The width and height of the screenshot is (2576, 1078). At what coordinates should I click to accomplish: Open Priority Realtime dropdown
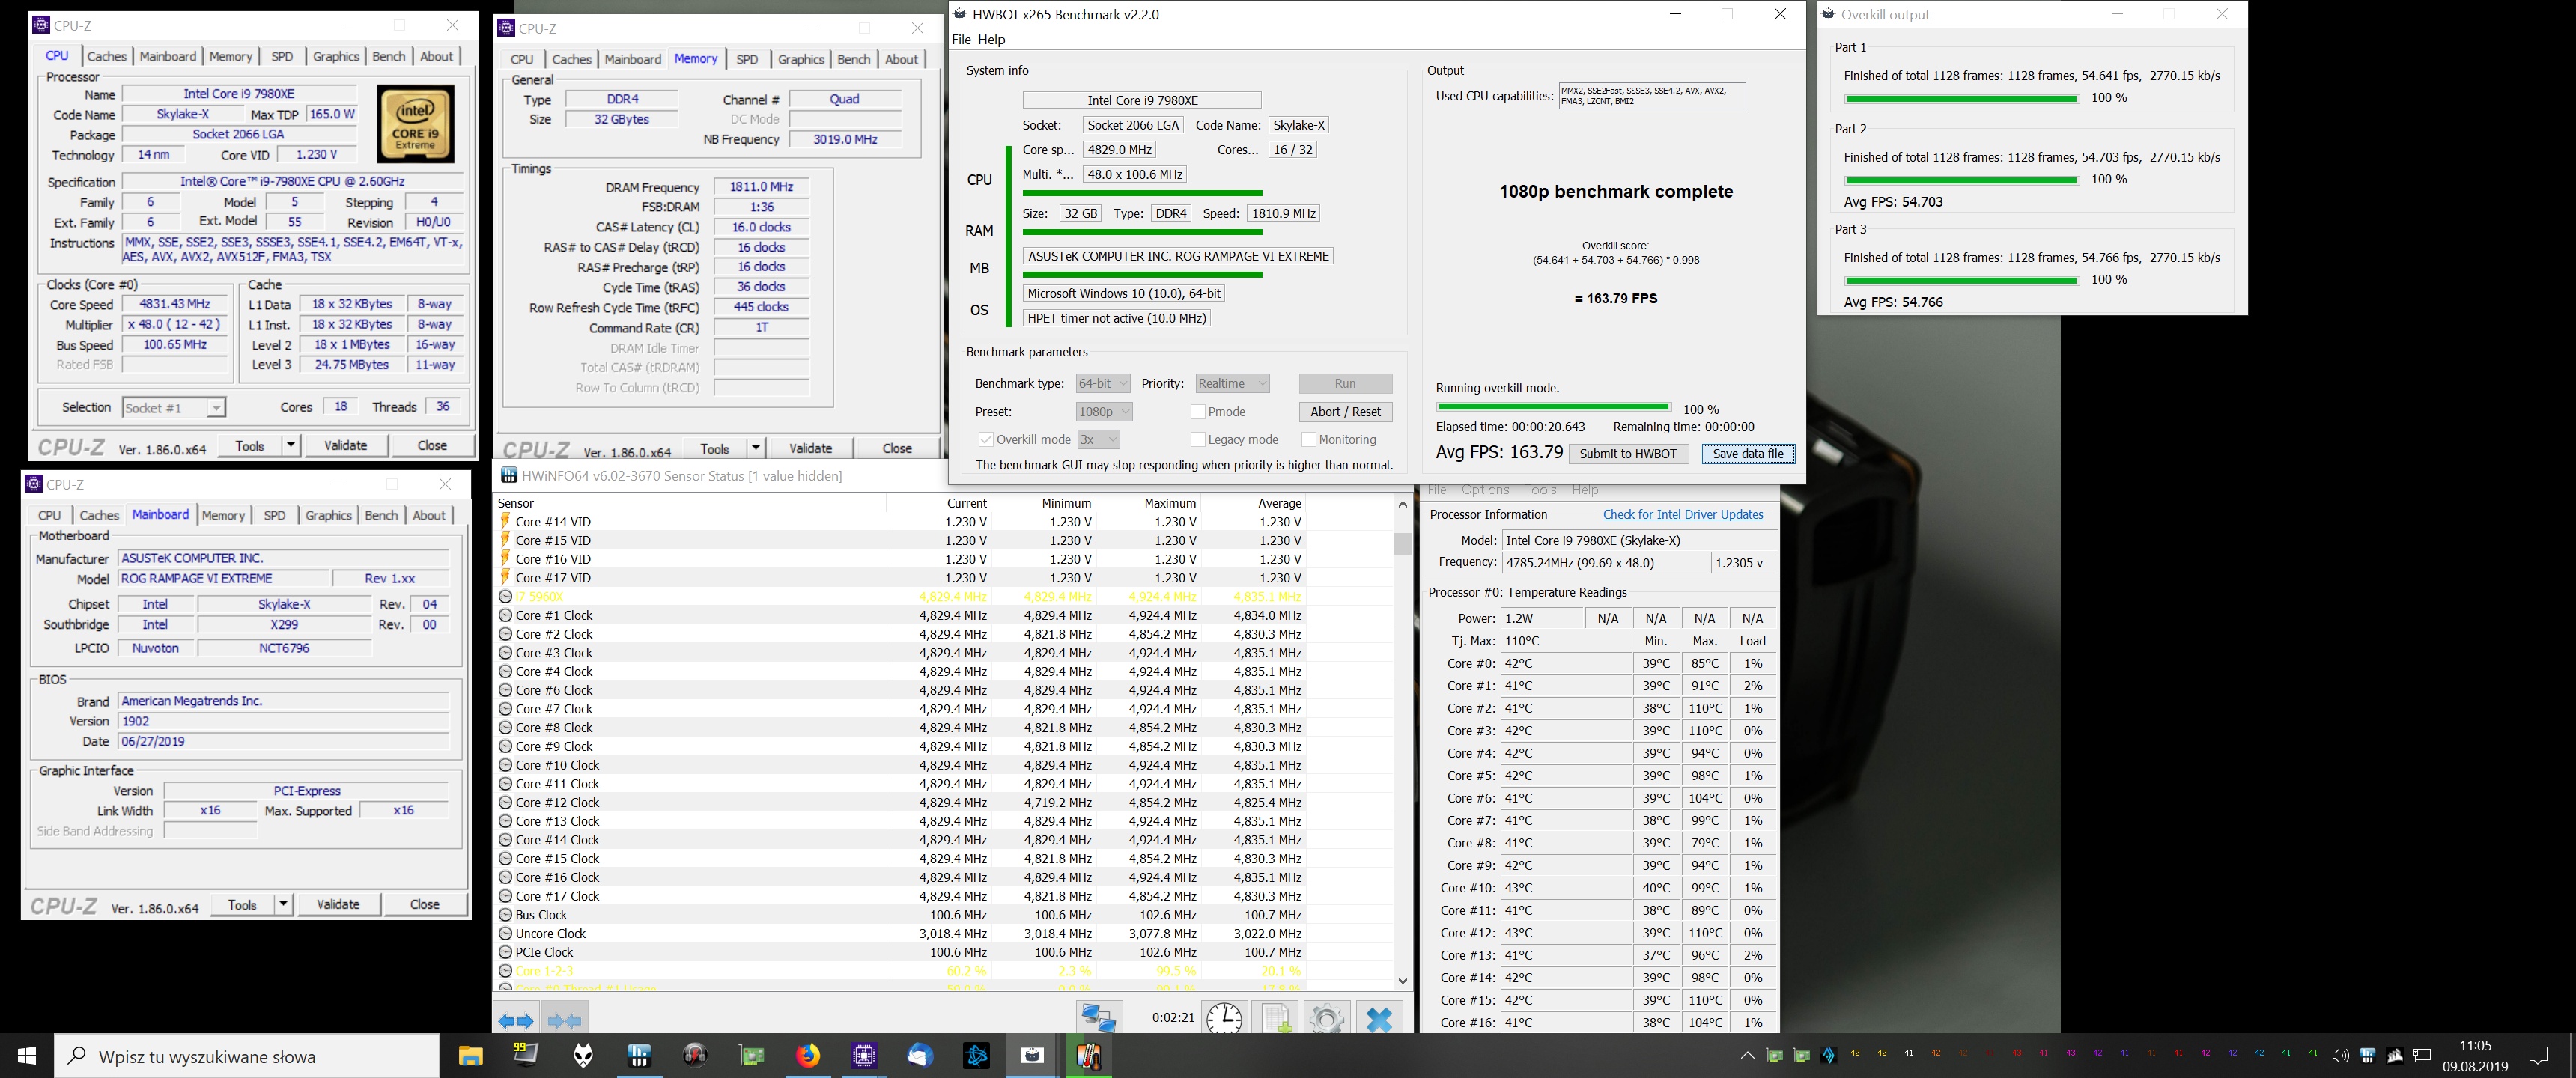pyautogui.click(x=1232, y=384)
